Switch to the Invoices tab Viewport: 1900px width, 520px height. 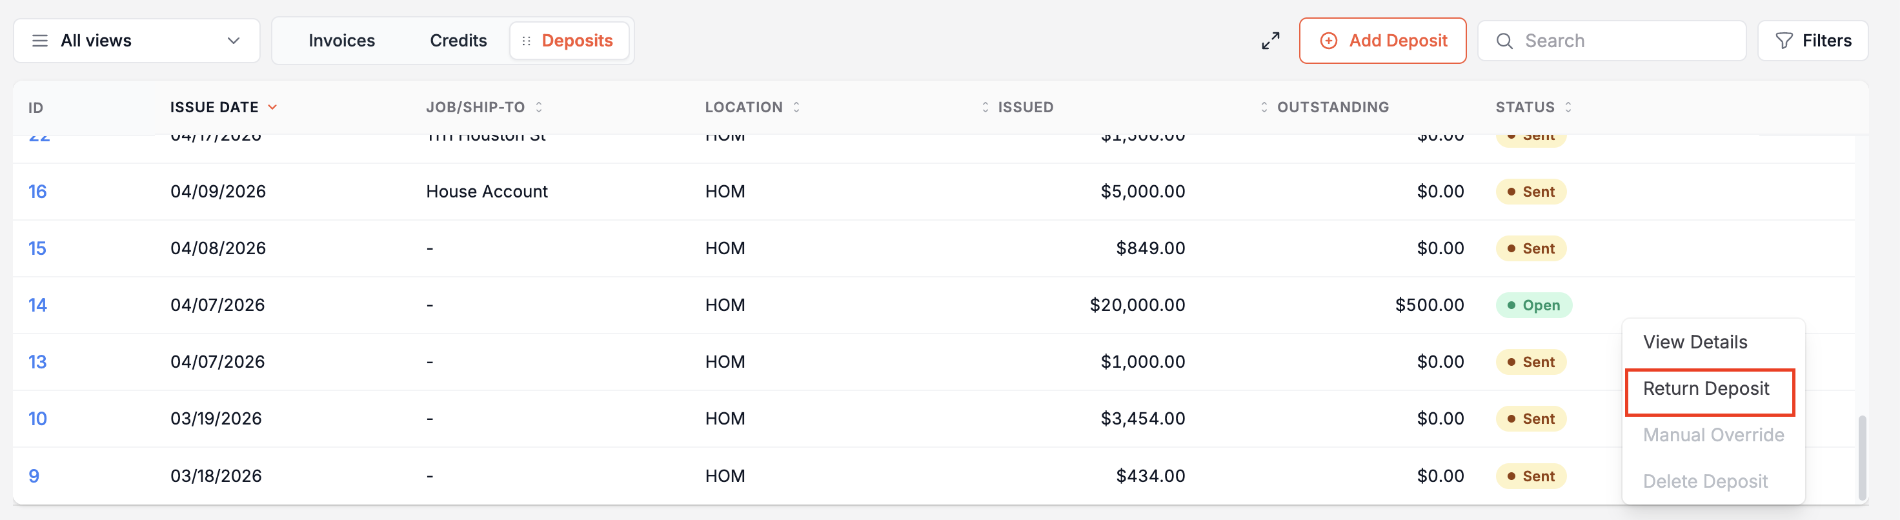coord(341,41)
